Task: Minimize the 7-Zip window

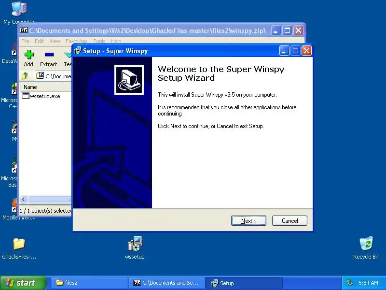Action: coord(276,30)
